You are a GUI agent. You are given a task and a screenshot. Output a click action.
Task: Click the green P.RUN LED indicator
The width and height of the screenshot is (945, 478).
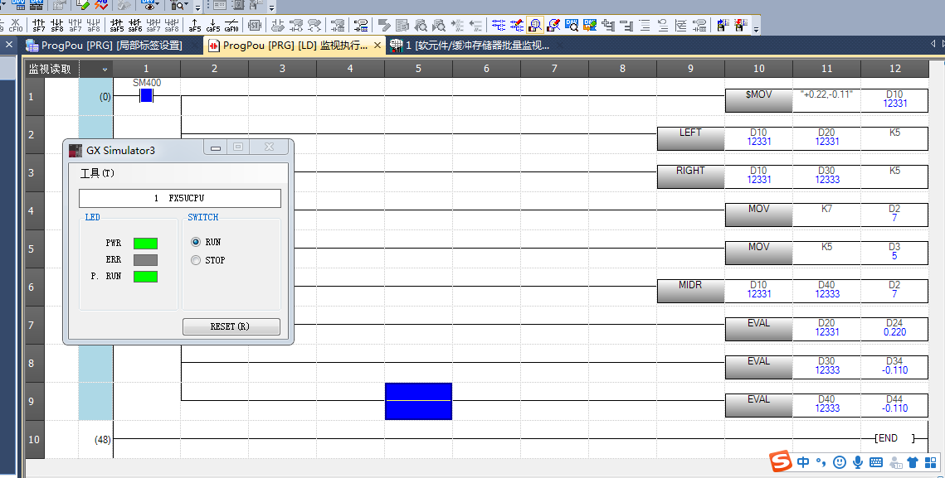(x=145, y=277)
